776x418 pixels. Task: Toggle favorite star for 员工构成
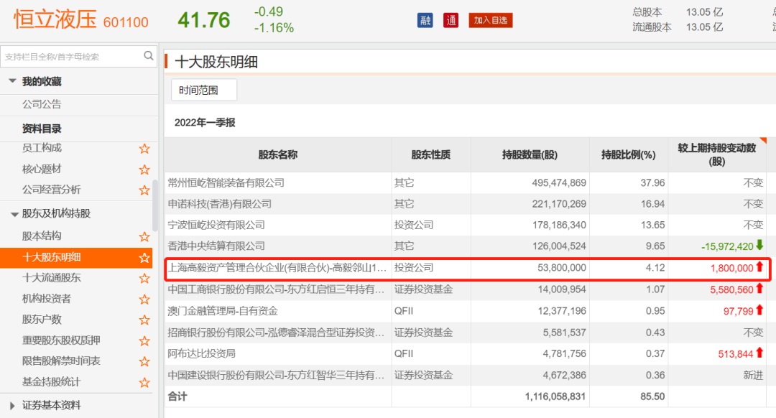(x=144, y=149)
